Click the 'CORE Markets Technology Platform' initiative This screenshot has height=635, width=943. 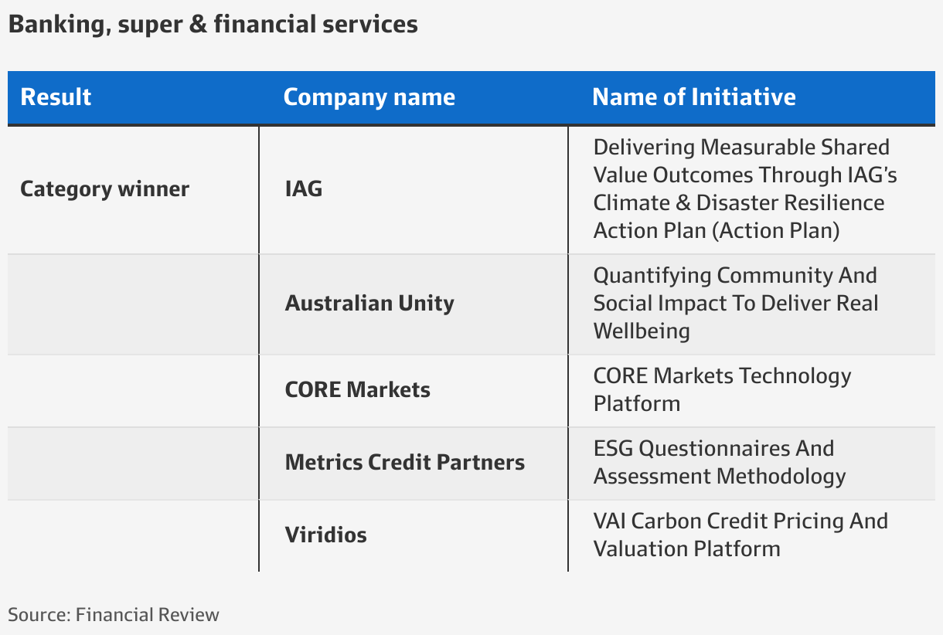pyautogui.click(x=722, y=389)
